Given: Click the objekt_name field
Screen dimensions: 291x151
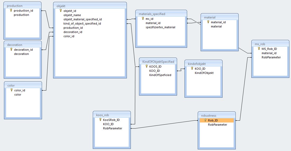Looking at the screenshot, I should 72,15.
